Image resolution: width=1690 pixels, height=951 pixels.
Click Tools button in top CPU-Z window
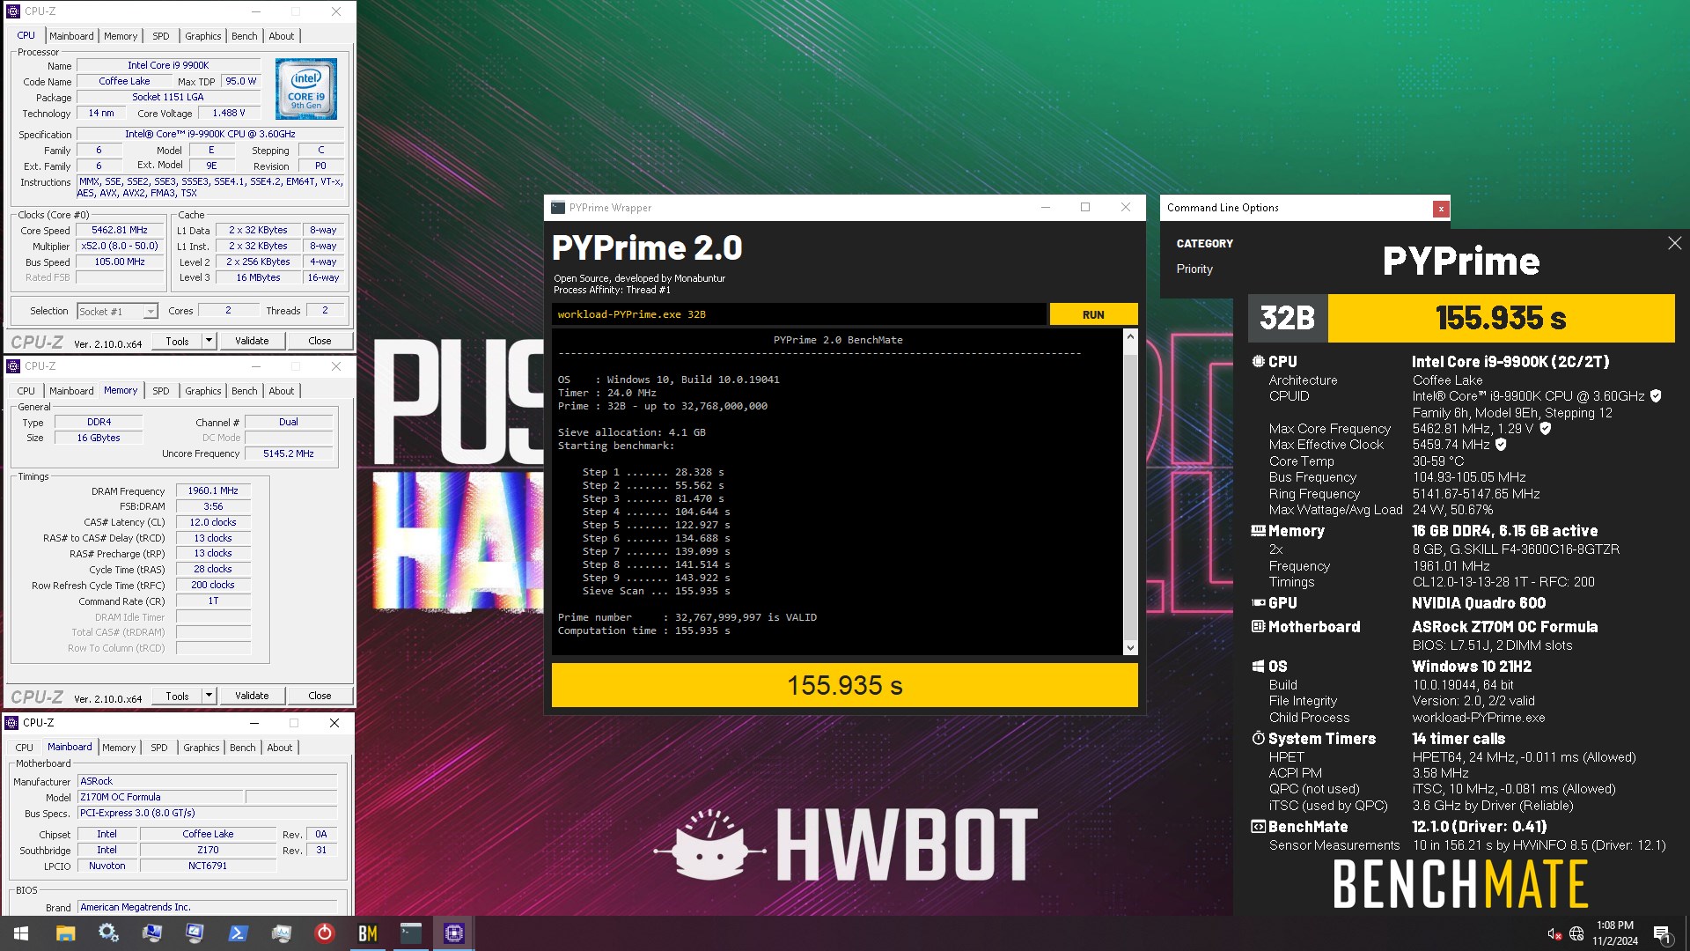(177, 341)
